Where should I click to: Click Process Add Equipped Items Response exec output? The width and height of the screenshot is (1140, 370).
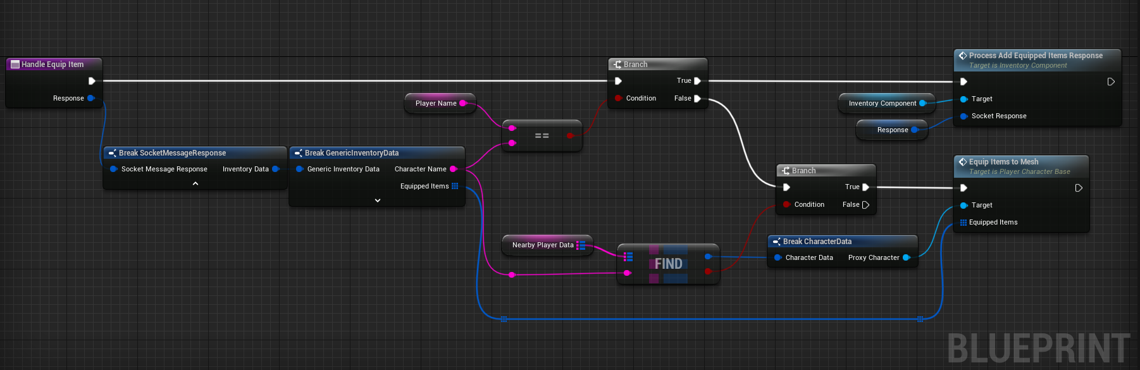[x=1111, y=82]
